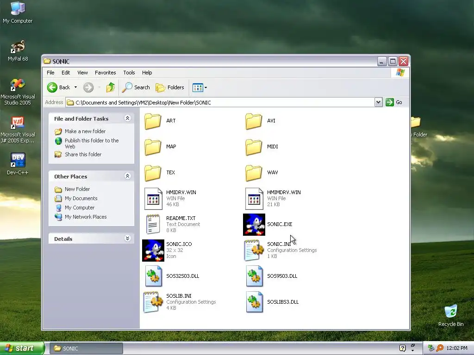Screen dimensions: 474x355
Task: Click the Forward arrow toolbar icon
Action: (88, 87)
